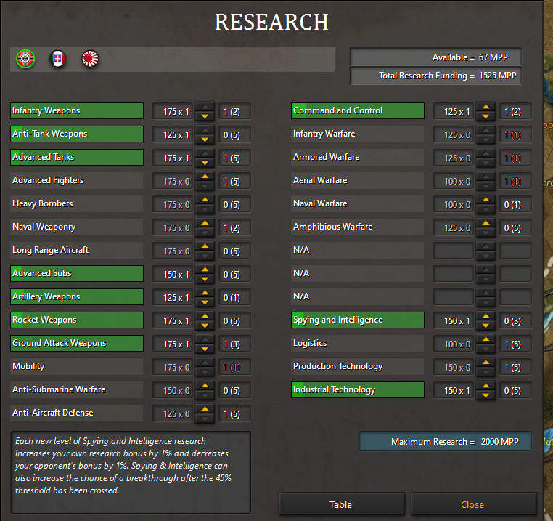Click the Mobility red 1 (1) level value
Viewport: 553px width, 521px height.
(x=234, y=368)
